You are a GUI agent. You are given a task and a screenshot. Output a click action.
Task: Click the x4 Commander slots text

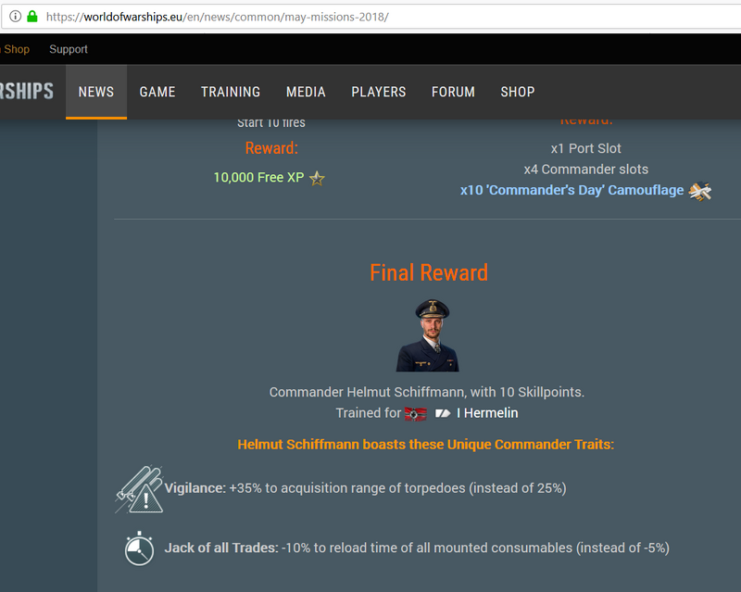[x=586, y=170]
